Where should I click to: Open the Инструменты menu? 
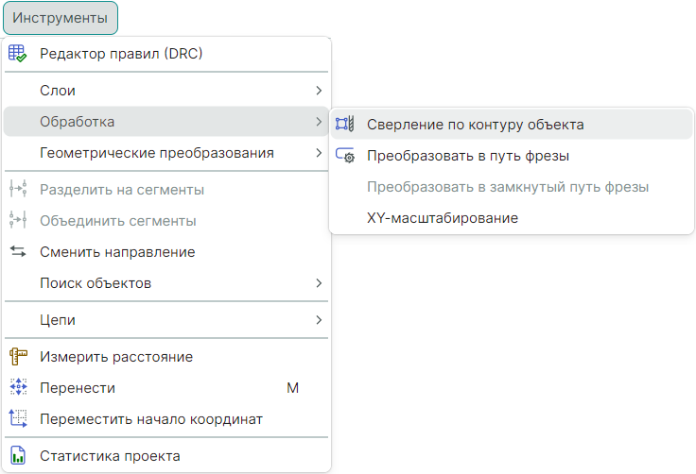(60, 18)
